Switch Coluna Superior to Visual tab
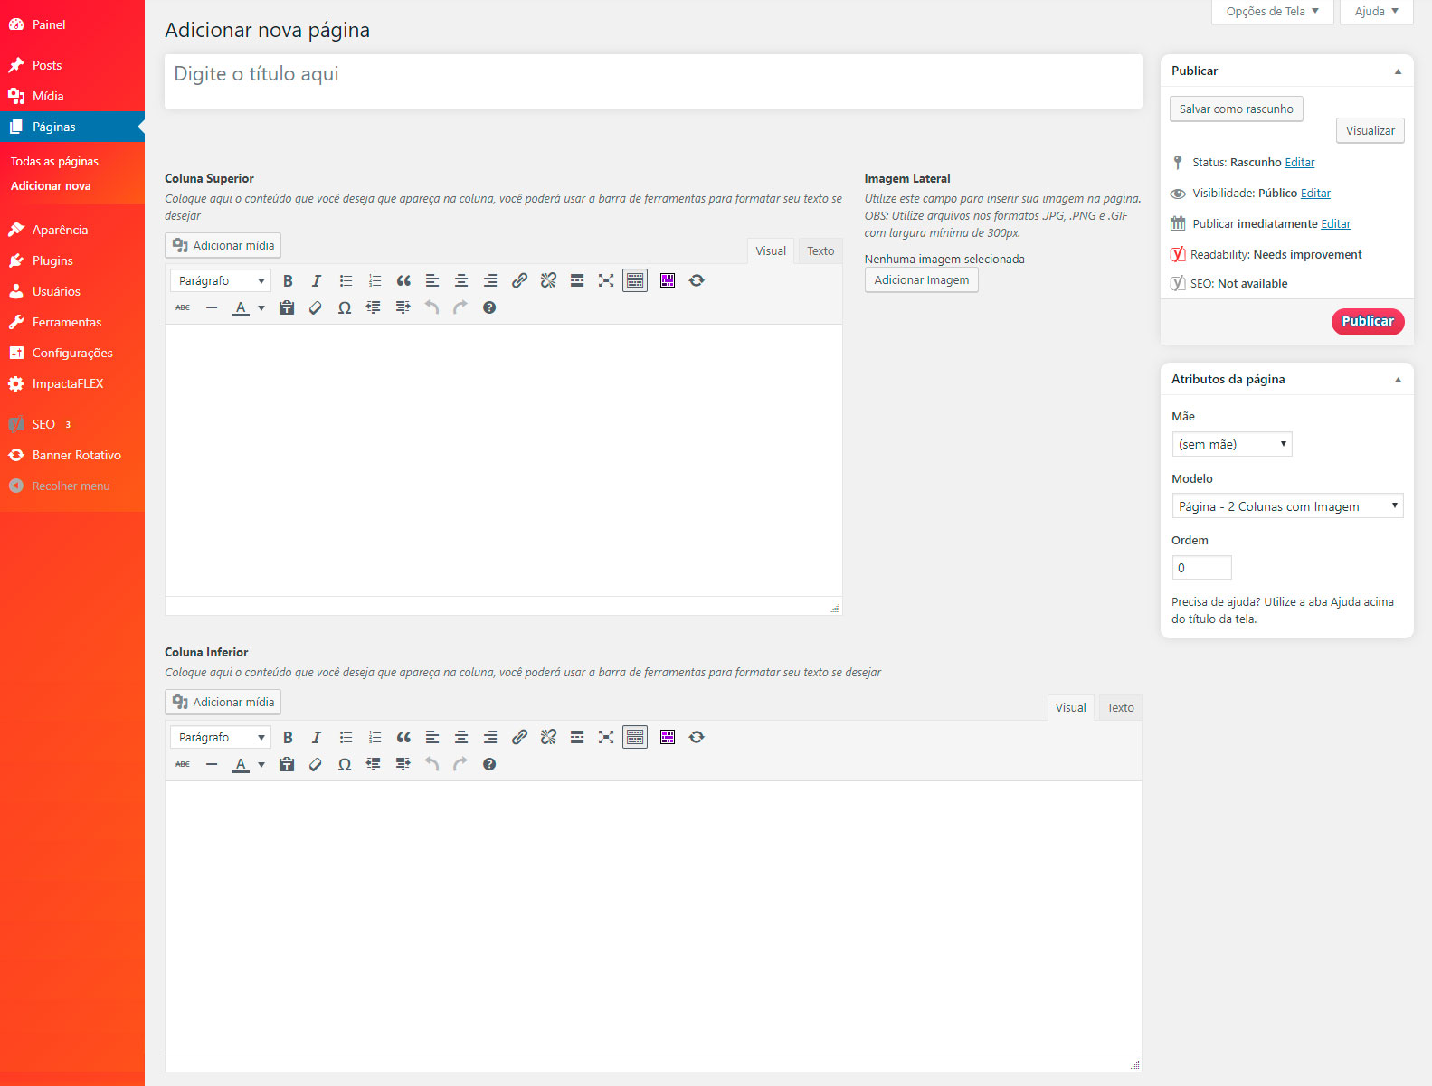This screenshot has height=1086, width=1432. pyautogui.click(x=771, y=251)
